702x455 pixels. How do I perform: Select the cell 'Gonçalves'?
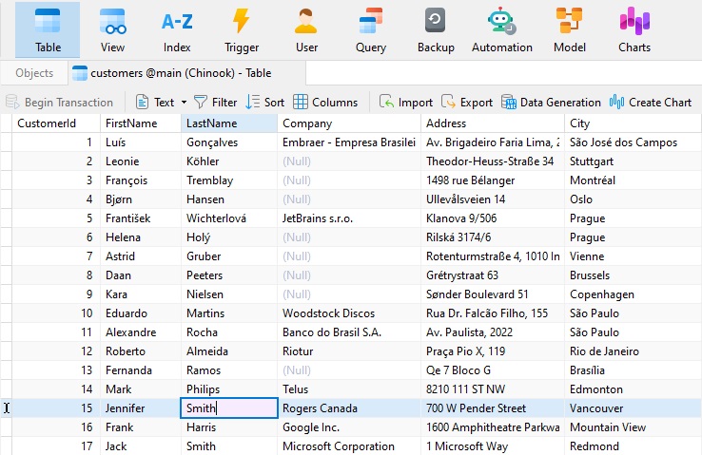pos(229,142)
